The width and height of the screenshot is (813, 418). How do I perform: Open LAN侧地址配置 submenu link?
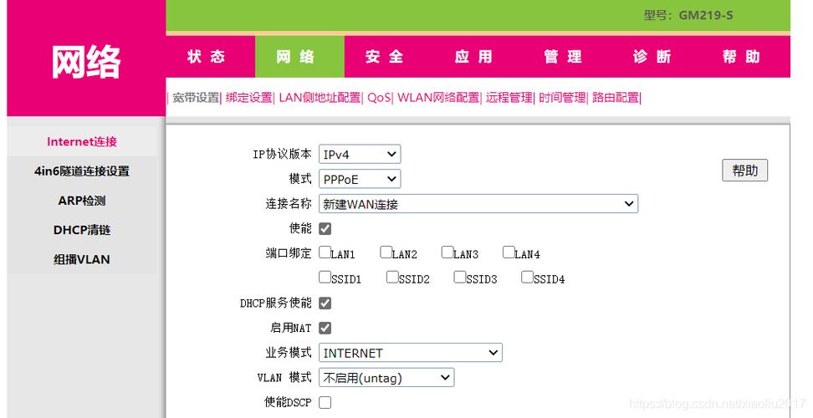point(320,97)
